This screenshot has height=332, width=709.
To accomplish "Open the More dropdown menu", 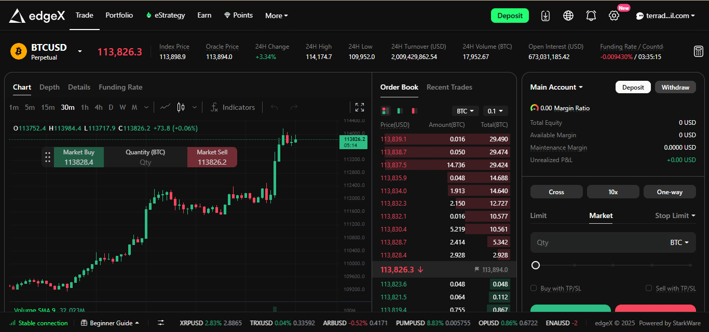I will point(276,16).
